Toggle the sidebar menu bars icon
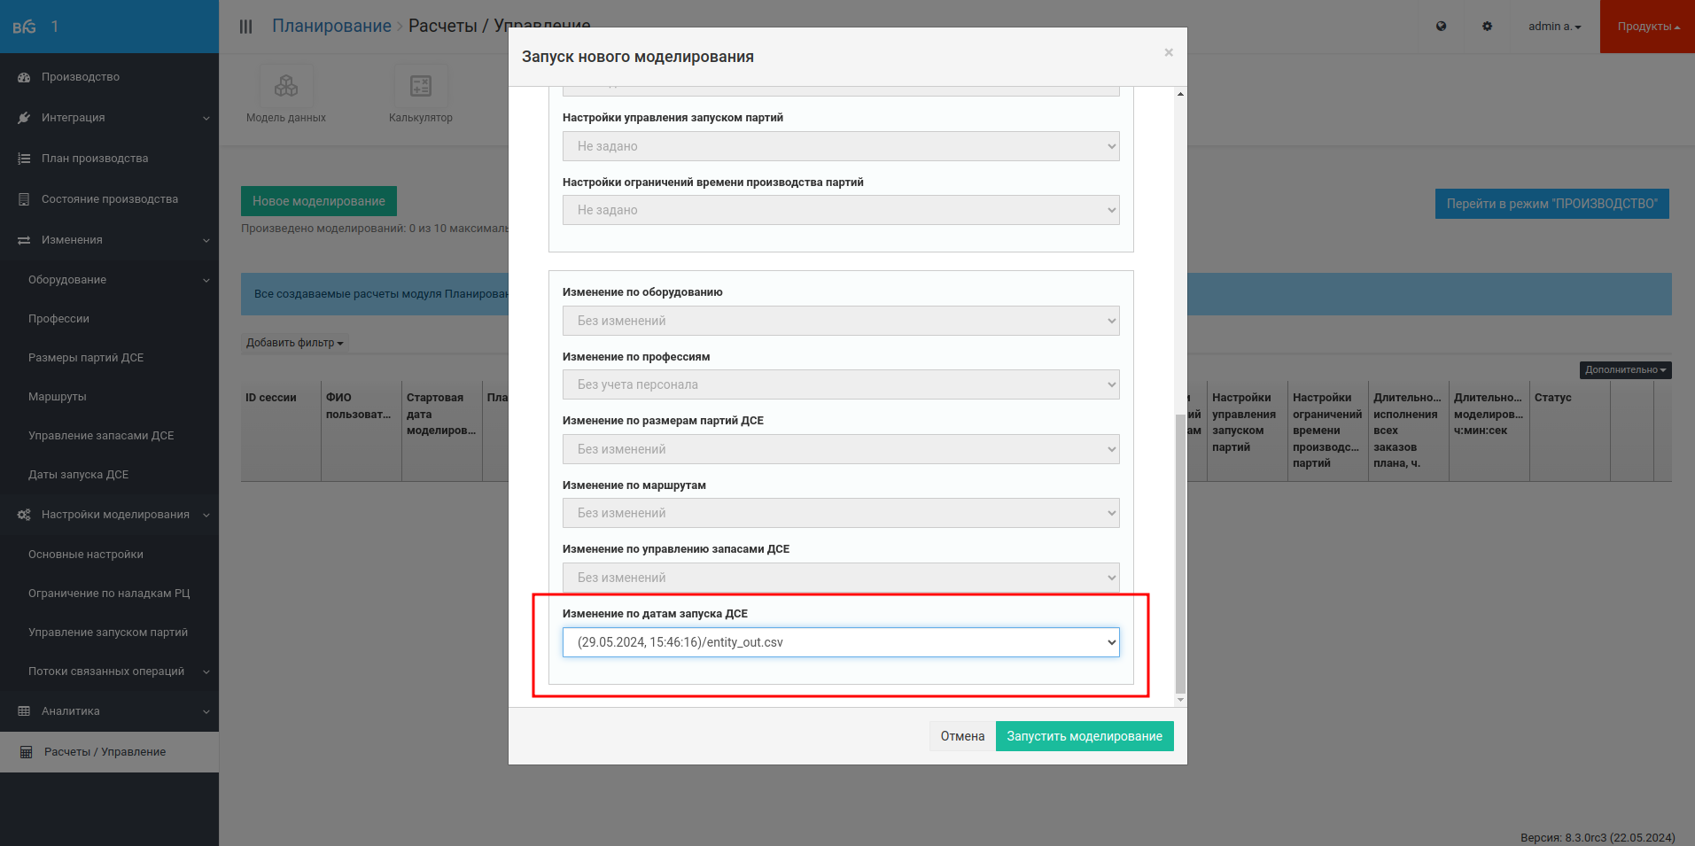 tap(246, 27)
